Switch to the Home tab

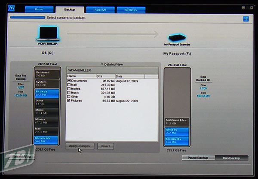pyautogui.click(x=39, y=9)
